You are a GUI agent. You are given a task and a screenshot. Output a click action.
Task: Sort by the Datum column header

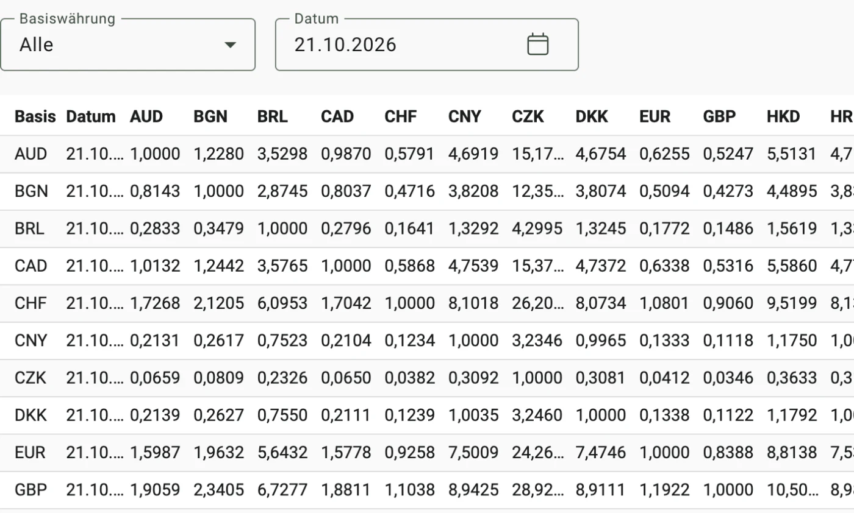(x=91, y=116)
